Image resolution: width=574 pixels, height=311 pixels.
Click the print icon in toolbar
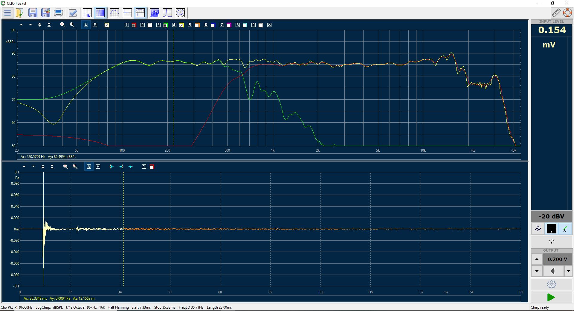(58, 13)
